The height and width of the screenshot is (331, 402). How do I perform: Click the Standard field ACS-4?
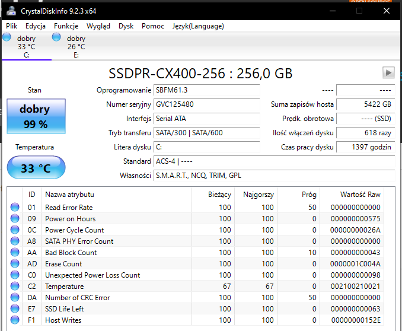(275, 161)
